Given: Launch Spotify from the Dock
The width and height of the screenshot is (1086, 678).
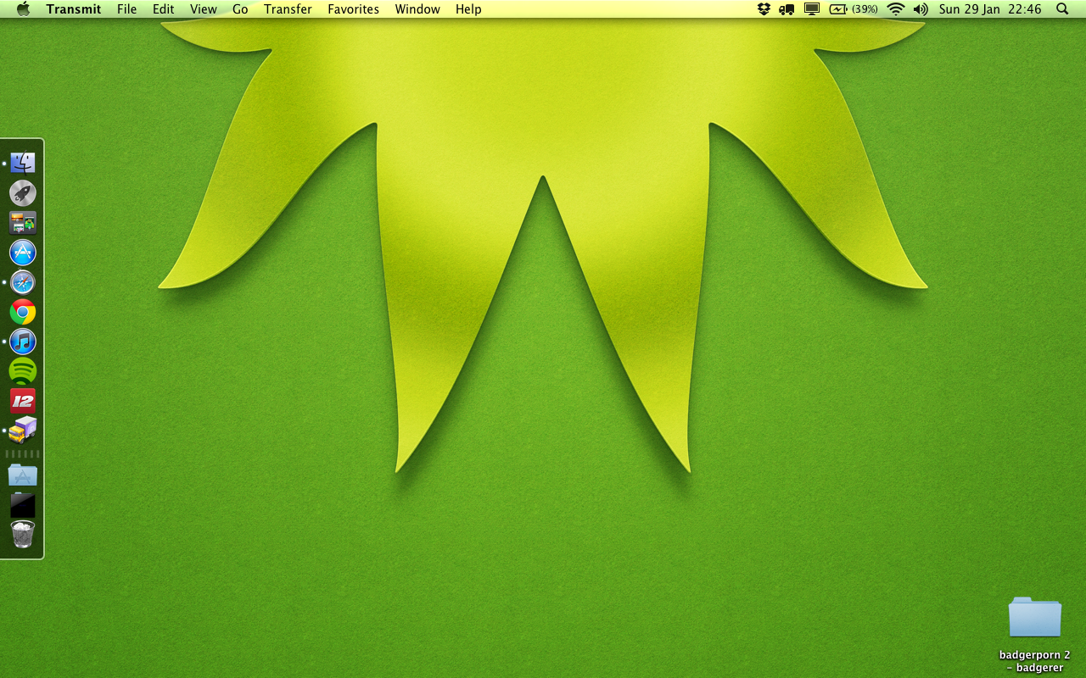Looking at the screenshot, I should 23,371.
